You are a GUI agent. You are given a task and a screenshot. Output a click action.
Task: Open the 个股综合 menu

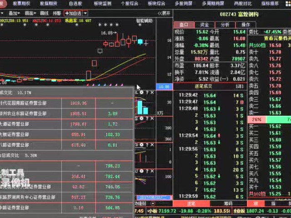coord(129,4)
